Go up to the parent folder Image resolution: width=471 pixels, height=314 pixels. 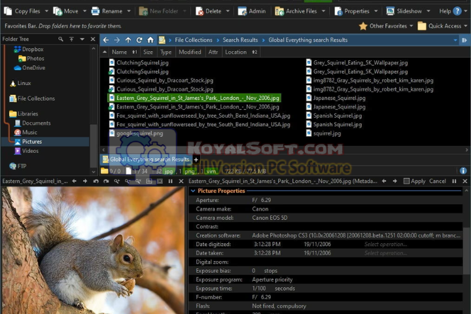coord(128,40)
